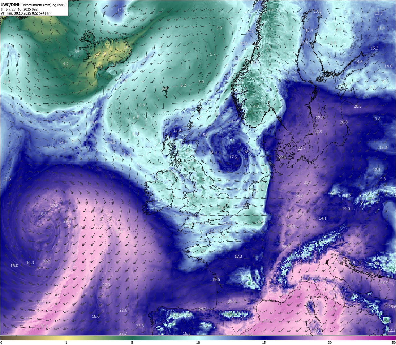Click the 4.2 value on the map

click(66, 64)
